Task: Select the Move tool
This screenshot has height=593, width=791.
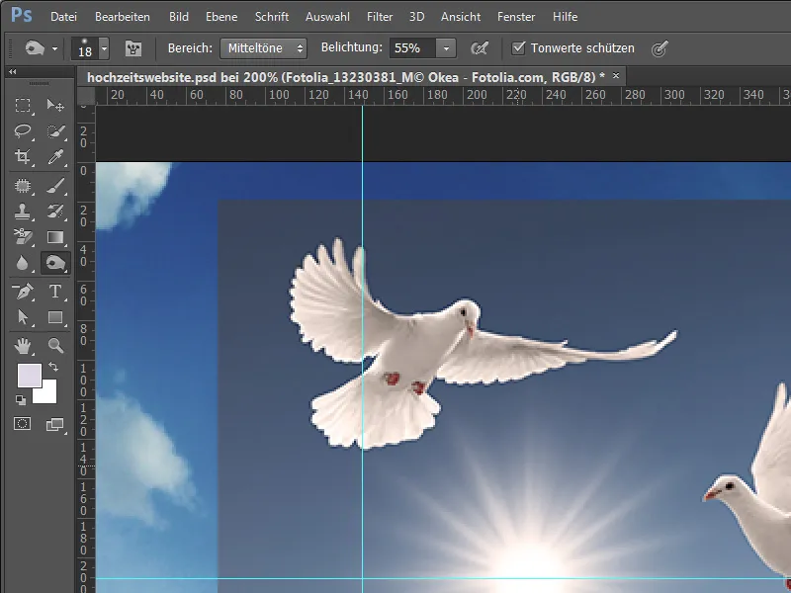Action: [55, 105]
